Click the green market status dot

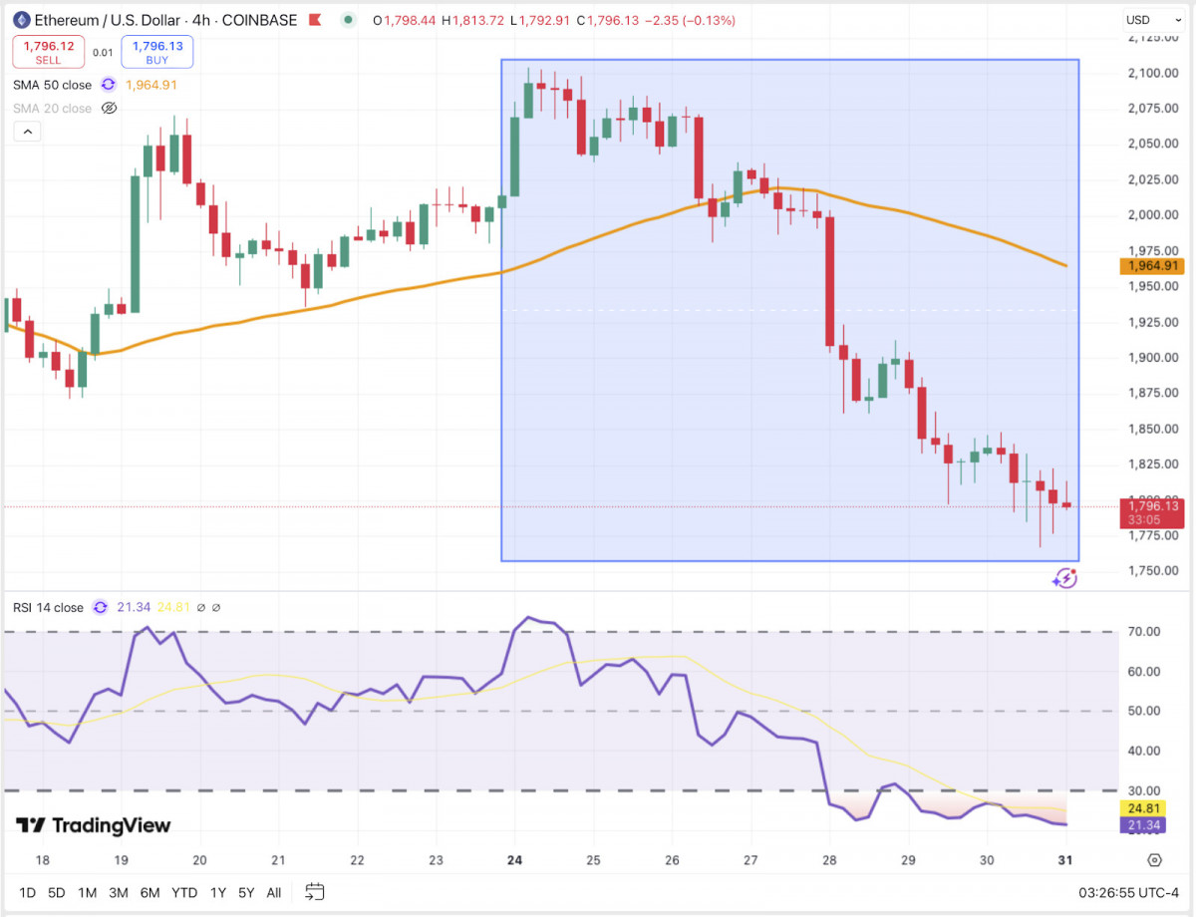click(347, 20)
